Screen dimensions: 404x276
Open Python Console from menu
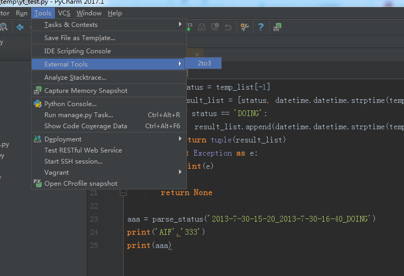click(109, 104)
